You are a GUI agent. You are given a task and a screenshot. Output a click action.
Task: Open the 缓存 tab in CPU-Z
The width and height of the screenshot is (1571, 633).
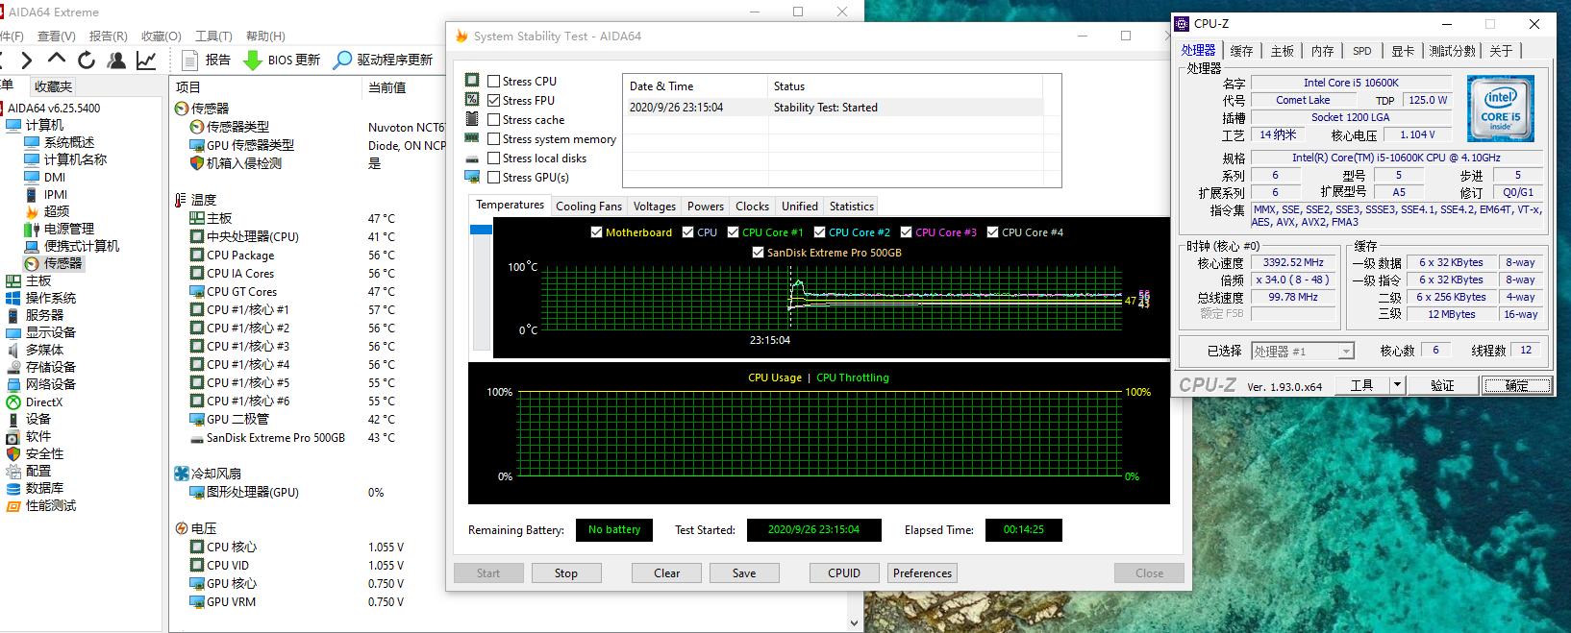click(x=1242, y=51)
